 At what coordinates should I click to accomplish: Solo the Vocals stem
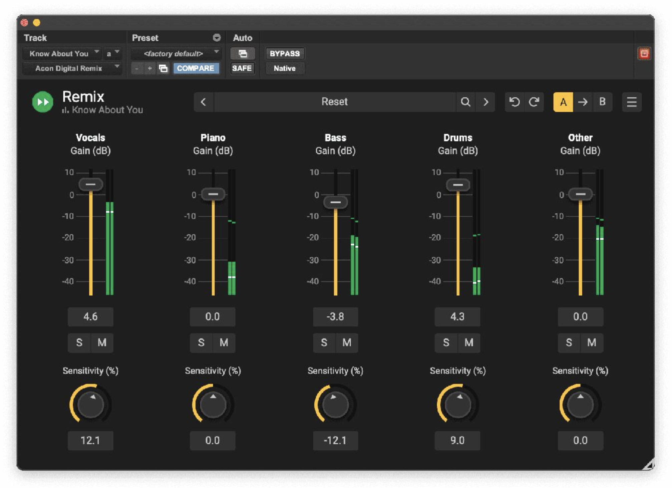(x=79, y=342)
